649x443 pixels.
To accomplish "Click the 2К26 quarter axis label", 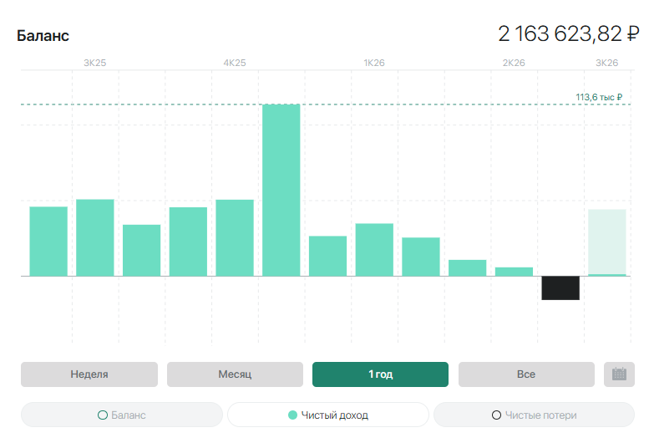I will coord(514,63).
